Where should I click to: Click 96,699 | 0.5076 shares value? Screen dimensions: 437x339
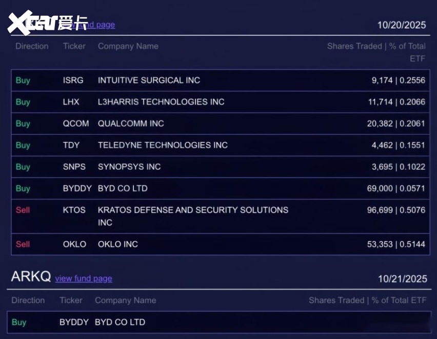pos(396,210)
